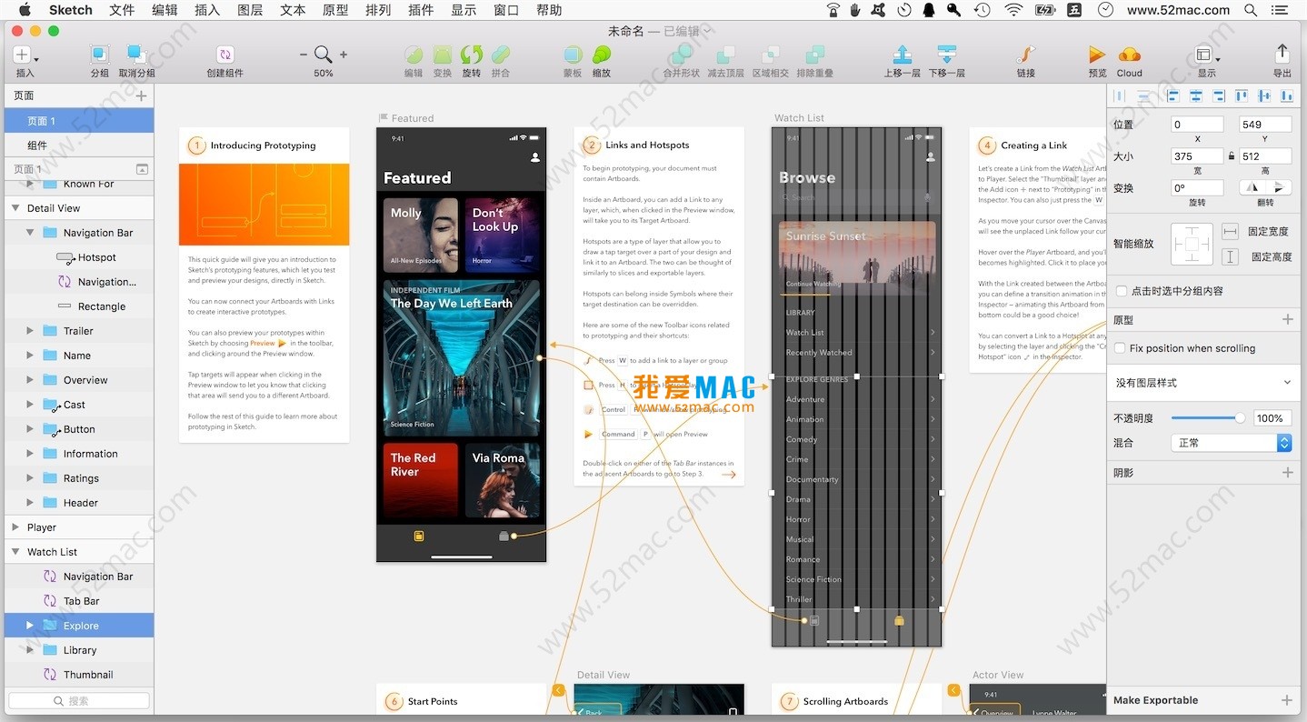Open the 插件 menu
The height and width of the screenshot is (722, 1307).
pyautogui.click(x=421, y=10)
